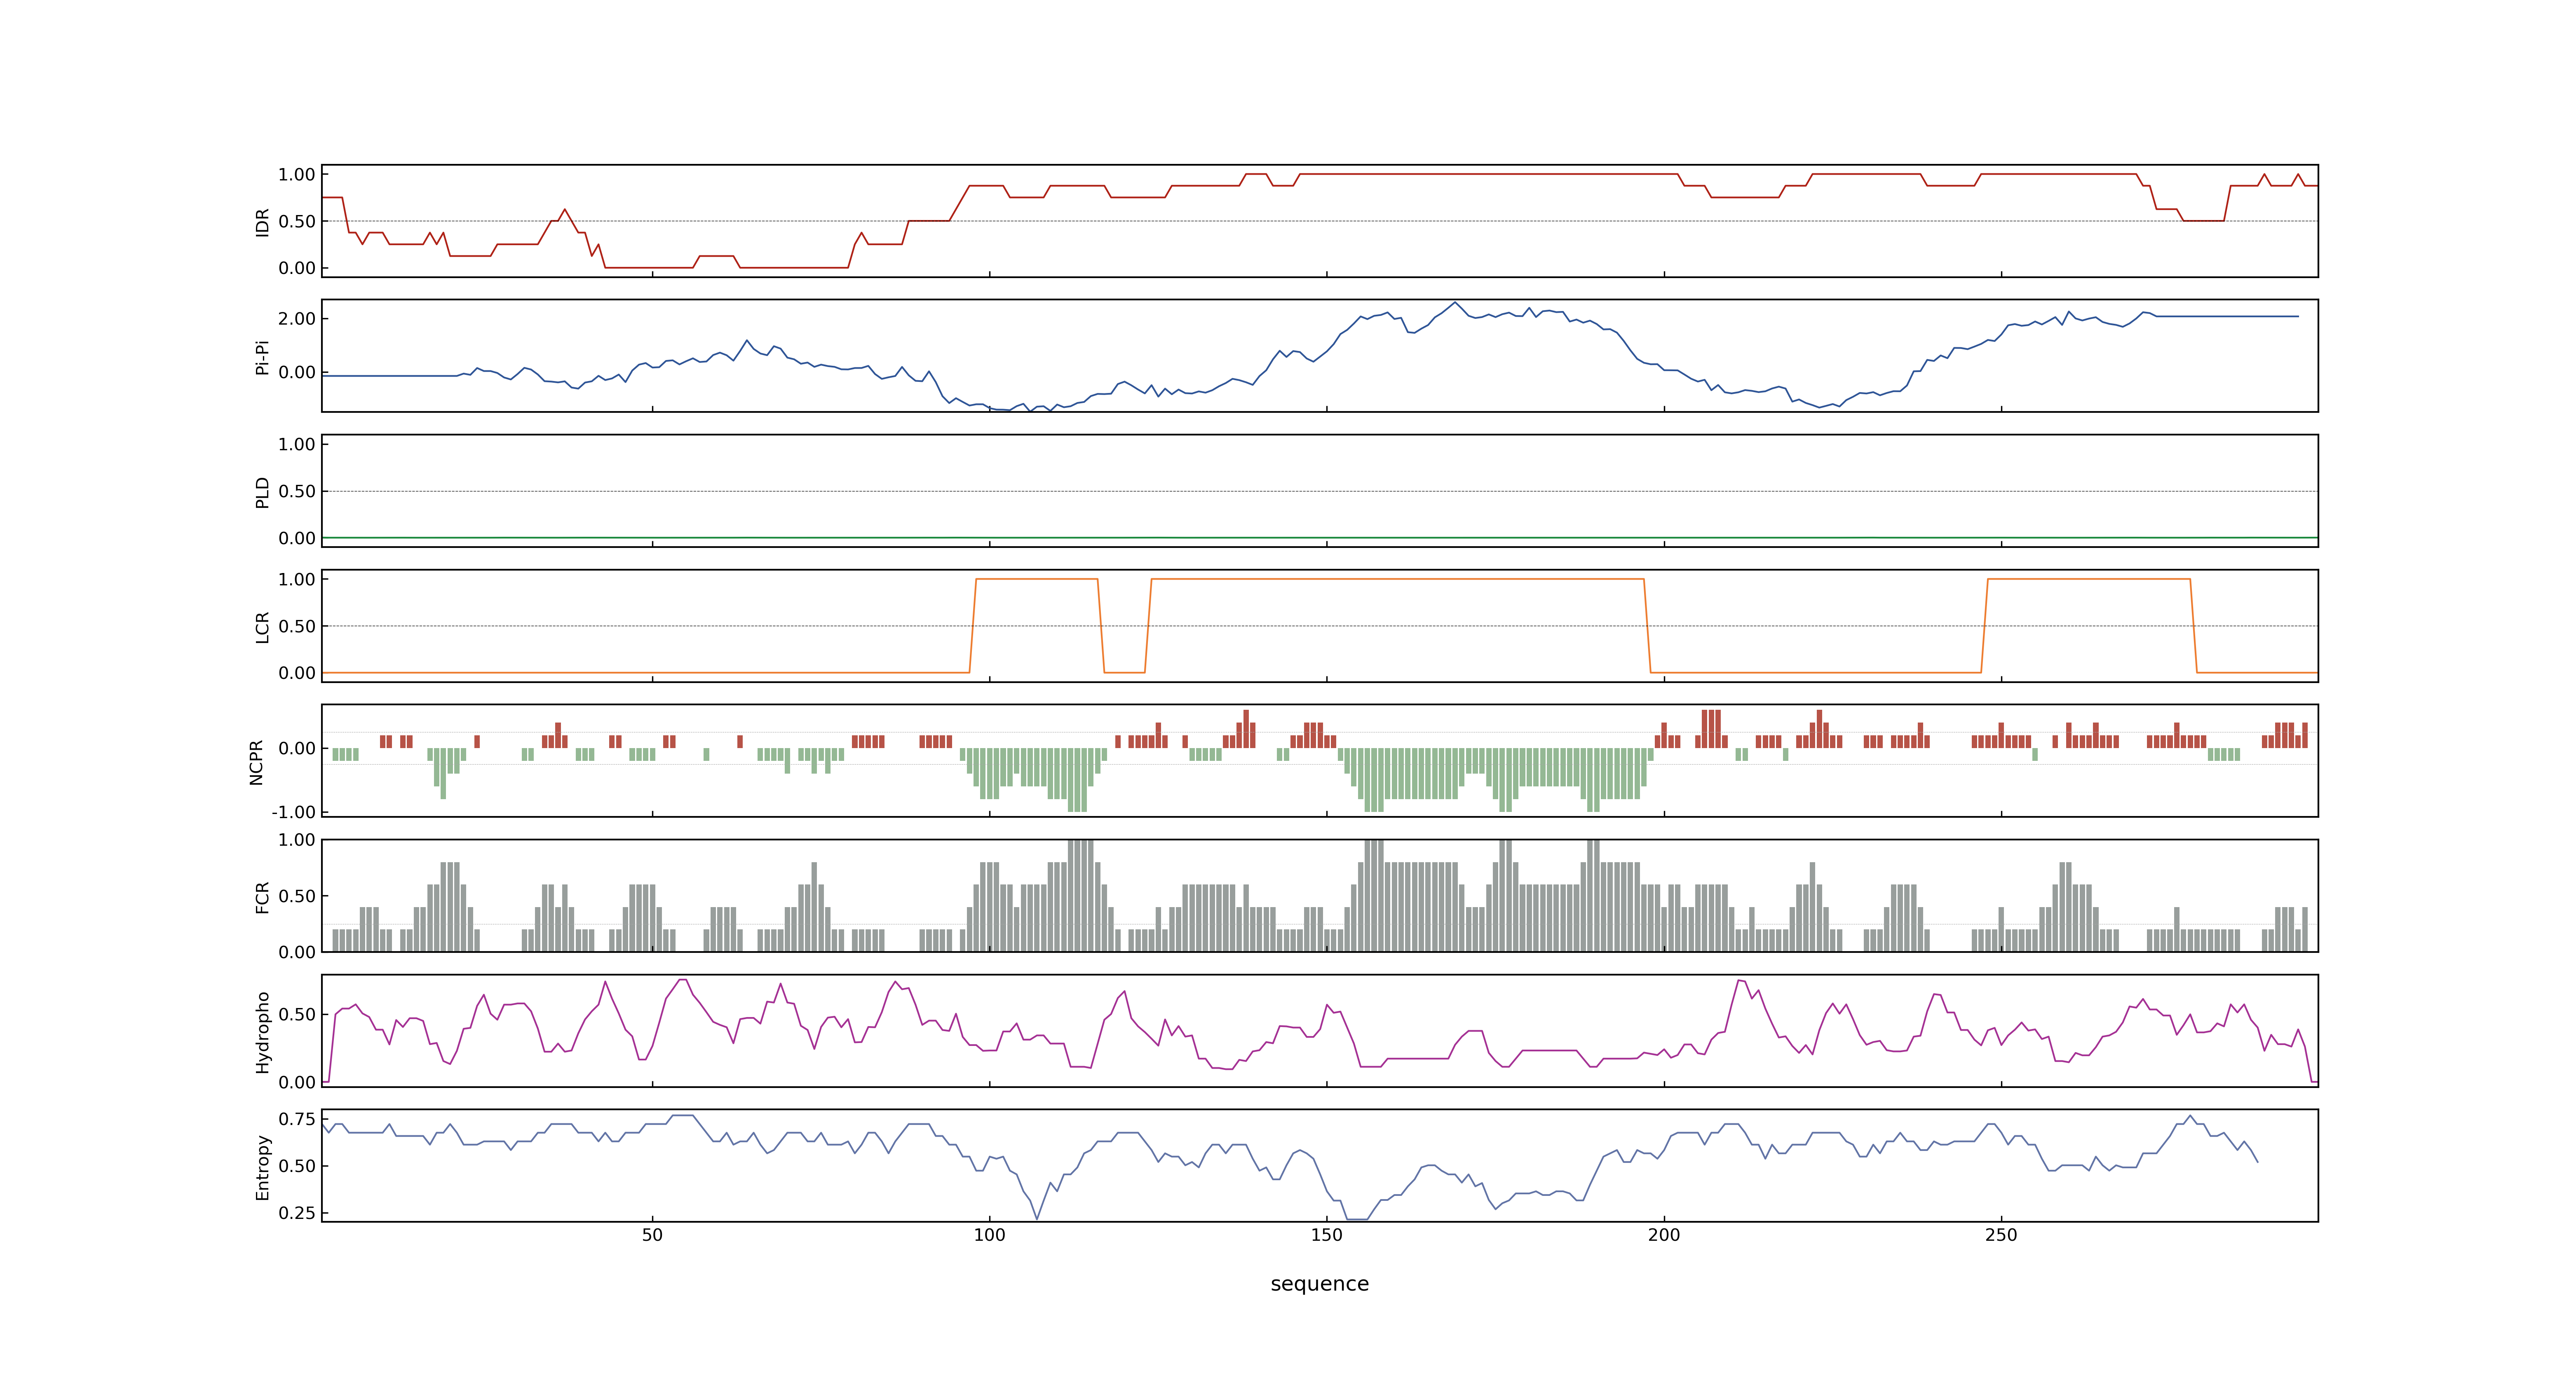Screen dimensions: 2576x1373
Task: Click the 0.00 tick of the PLD panel
Action: (x=297, y=538)
